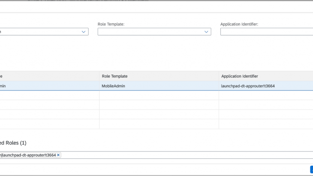Remove the launchpad-dt-approuter!t3664 role token

(x=58, y=155)
